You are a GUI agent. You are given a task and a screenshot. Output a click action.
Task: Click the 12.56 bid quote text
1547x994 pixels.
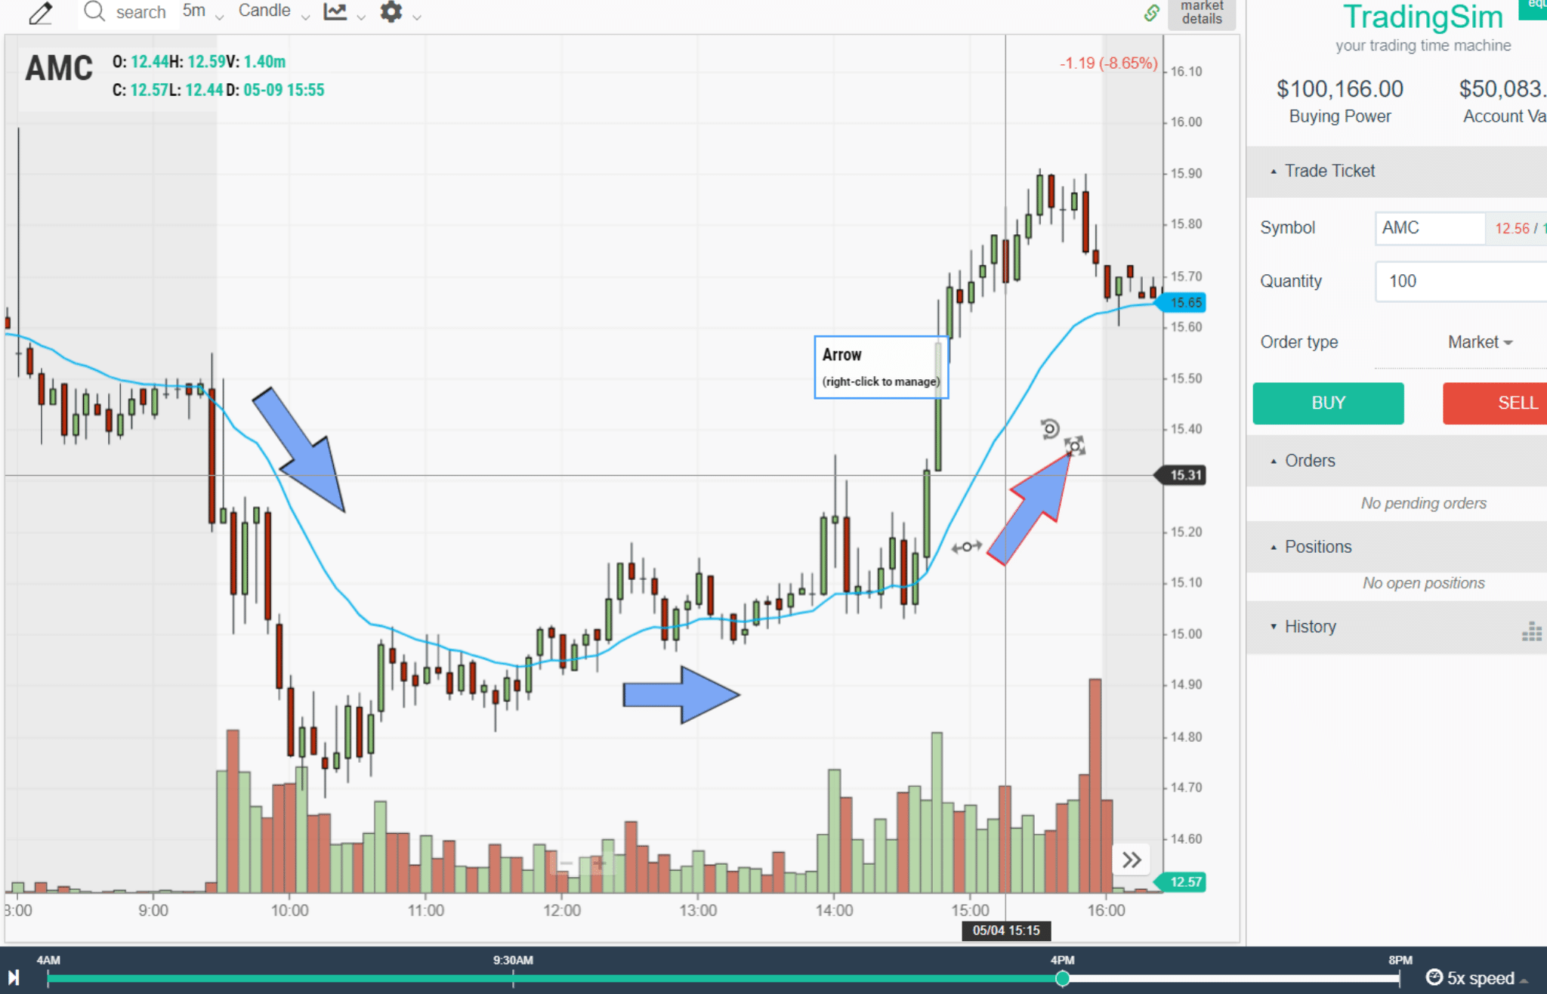(x=1511, y=228)
